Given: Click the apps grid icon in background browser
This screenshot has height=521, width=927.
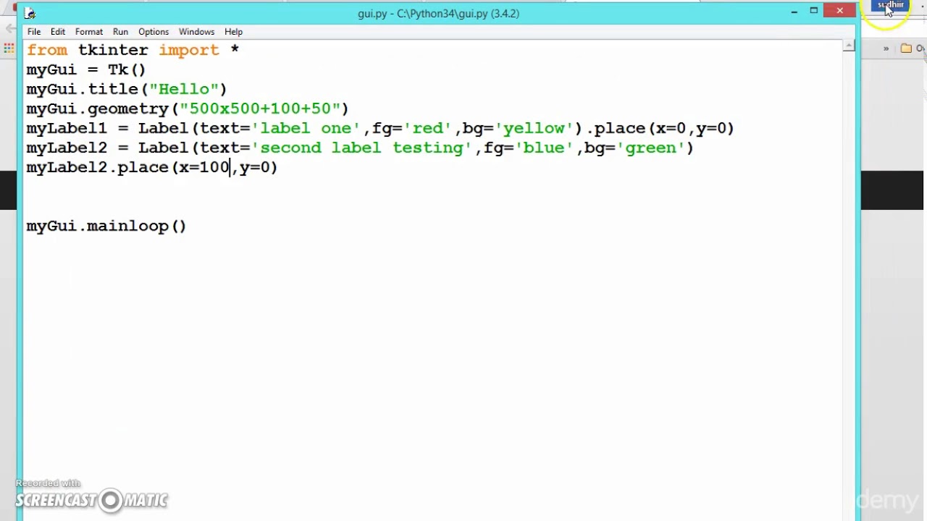Looking at the screenshot, I should point(9,48).
